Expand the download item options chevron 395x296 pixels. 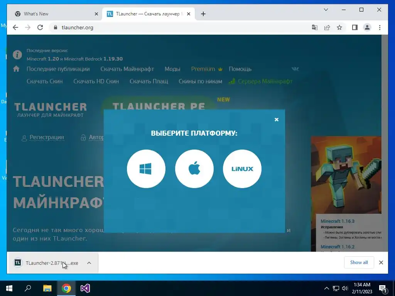[x=89, y=263]
